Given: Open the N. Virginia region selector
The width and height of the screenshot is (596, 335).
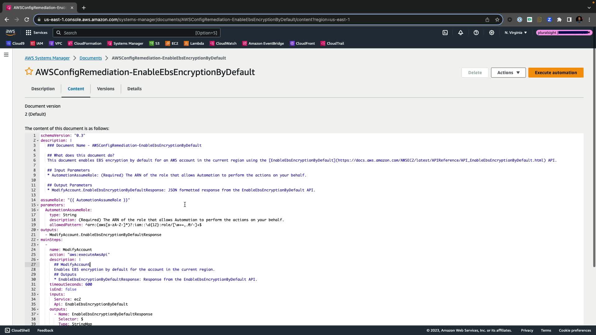Looking at the screenshot, I should click(x=516, y=33).
